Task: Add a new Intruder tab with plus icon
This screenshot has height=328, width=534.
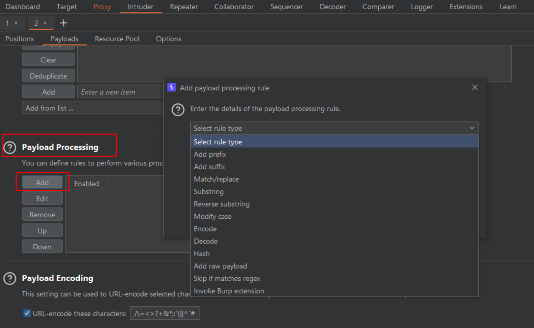Action: 64,23
